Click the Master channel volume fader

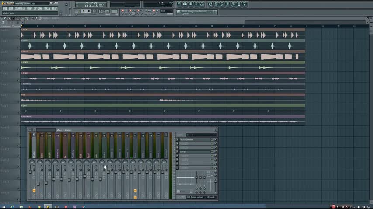(x=31, y=172)
